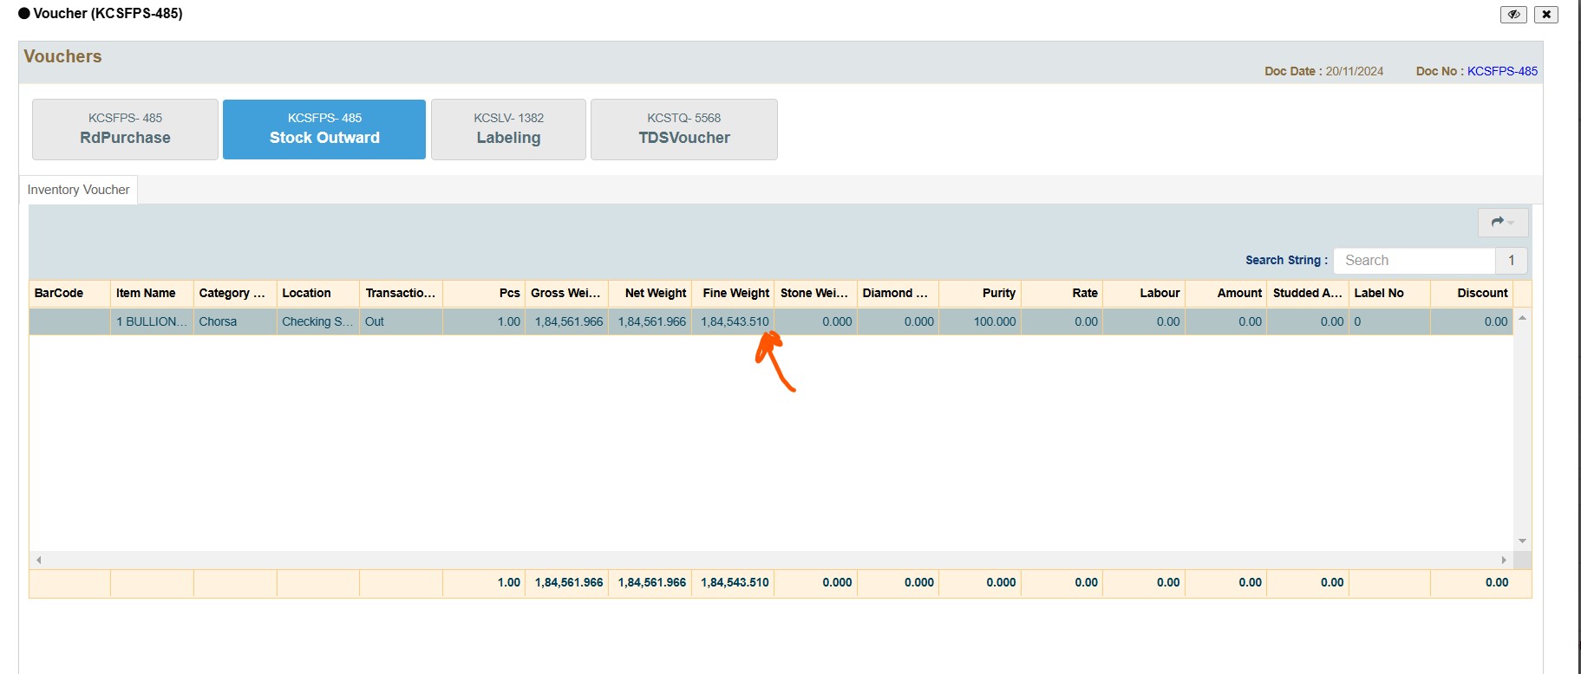Viewport: 1581px width, 674px height.
Task: Click the horizontal scrollbar right arrow
Action: 1505,561
